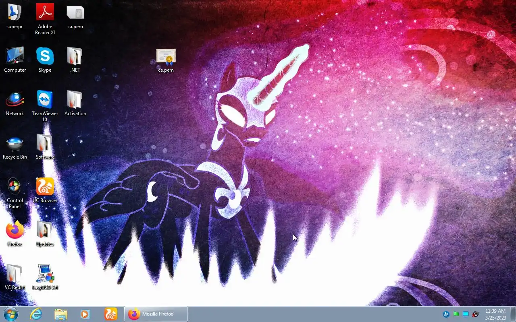The height and width of the screenshot is (322, 516).
Task: Select the blank ca.pem file next to Adobe Reader
Action: click(x=75, y=17)
